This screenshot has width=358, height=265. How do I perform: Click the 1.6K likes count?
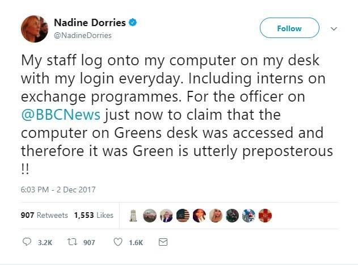(136, 242)
